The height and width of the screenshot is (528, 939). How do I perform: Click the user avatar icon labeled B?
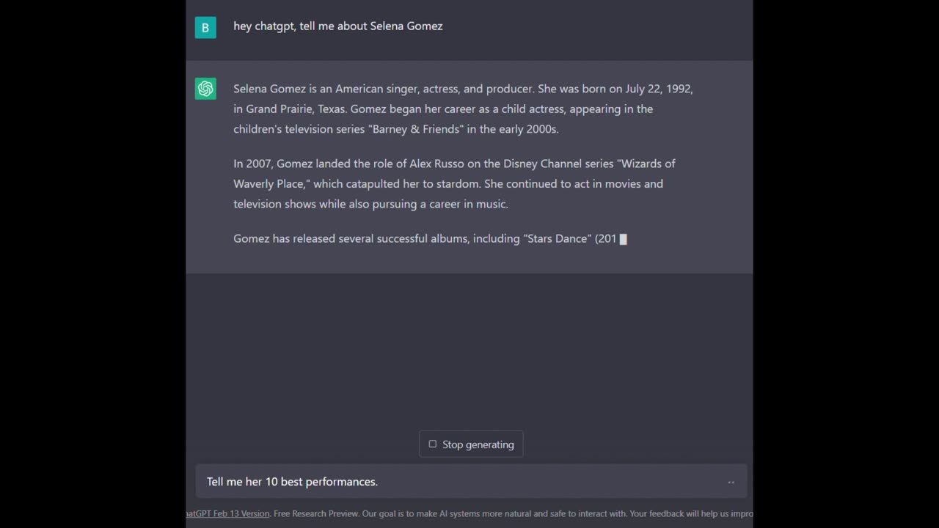[205, 28]
